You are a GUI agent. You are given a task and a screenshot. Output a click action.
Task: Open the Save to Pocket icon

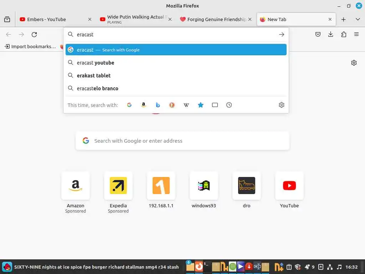click(x=318, y=35)
